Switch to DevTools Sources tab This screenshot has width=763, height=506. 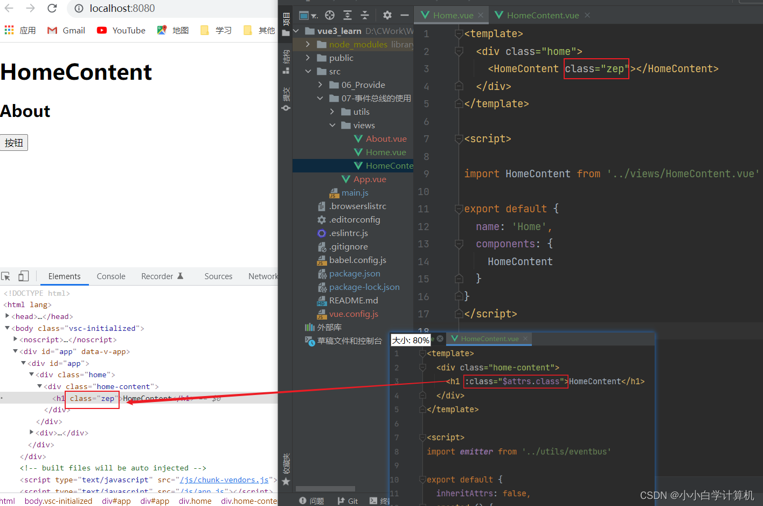[218, 276]
